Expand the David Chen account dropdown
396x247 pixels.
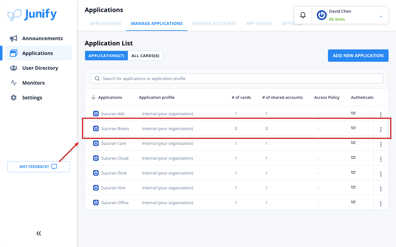pos(381,16)
